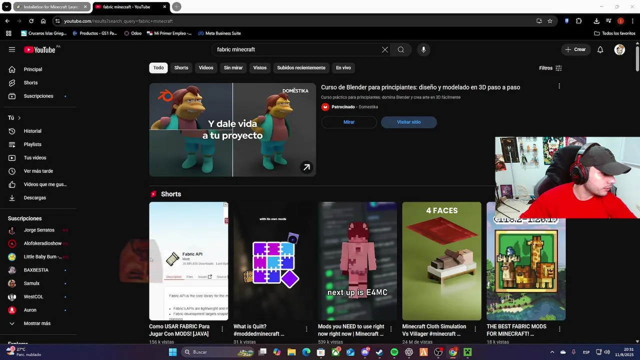Expand subscriptions with Mostrar más
Image resolution: width=640 pixels, height=360 pixels.
pos(38,323)
